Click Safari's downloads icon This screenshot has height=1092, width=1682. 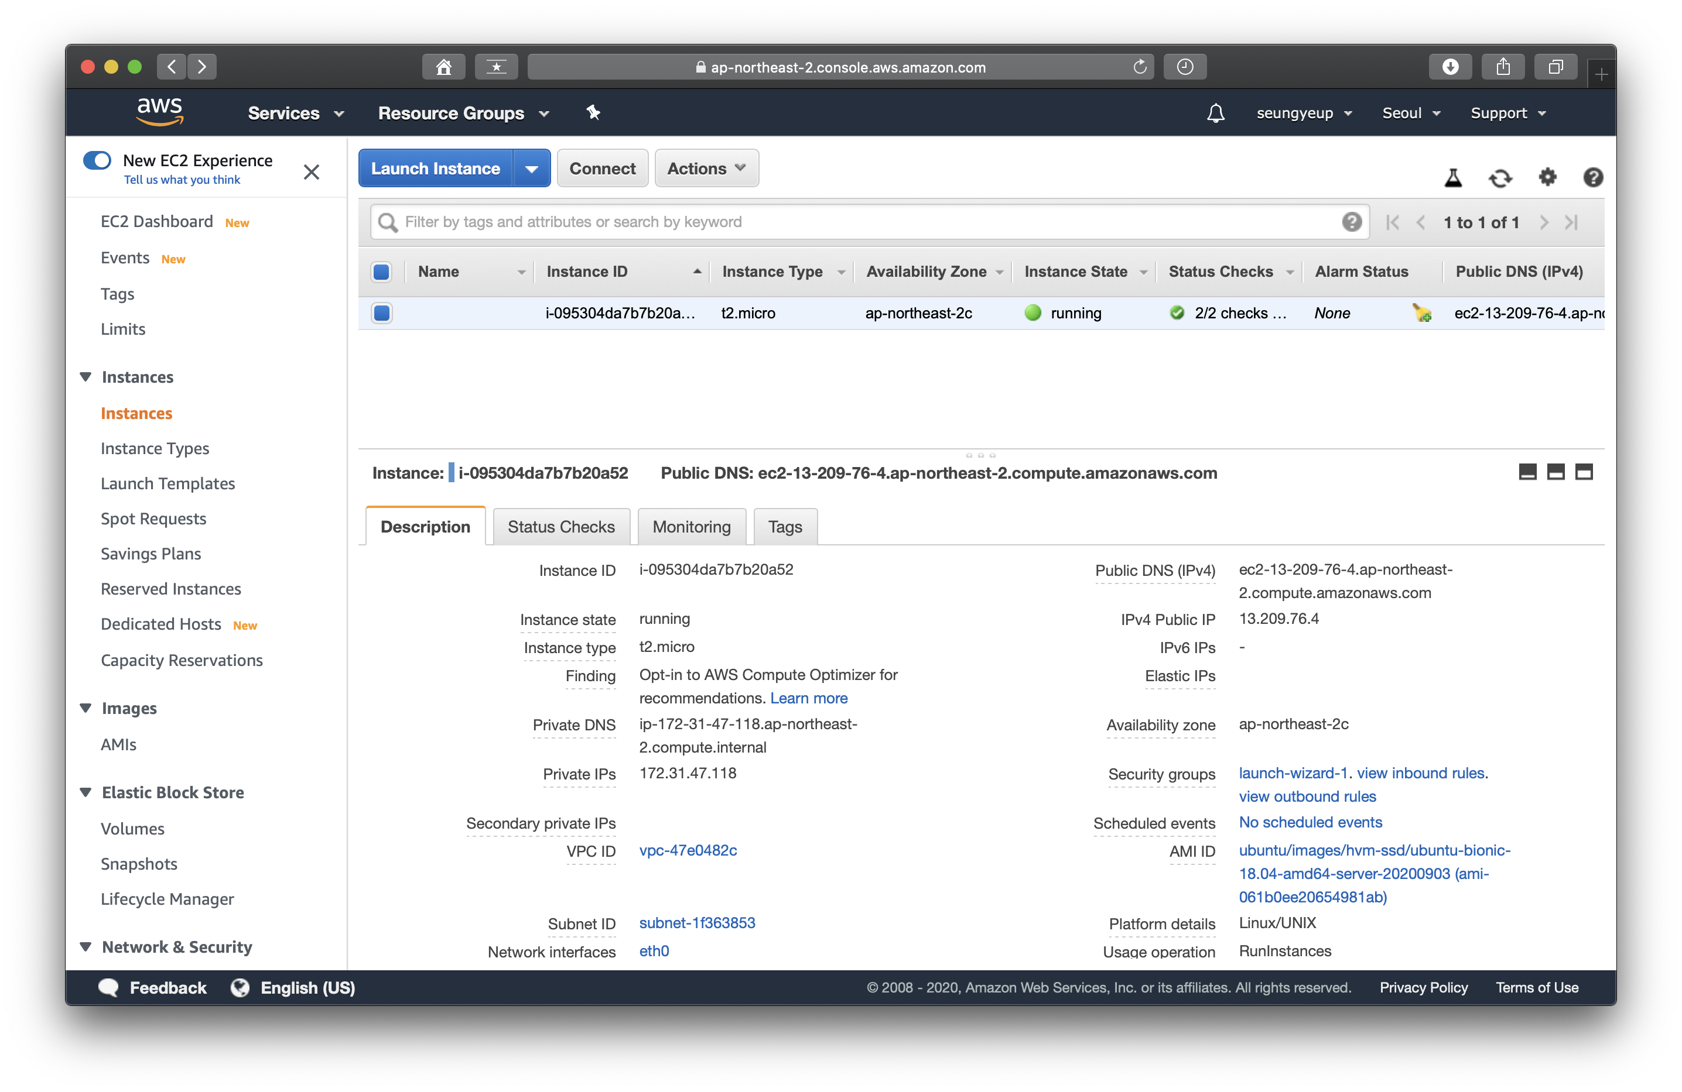click(1449, 67)
